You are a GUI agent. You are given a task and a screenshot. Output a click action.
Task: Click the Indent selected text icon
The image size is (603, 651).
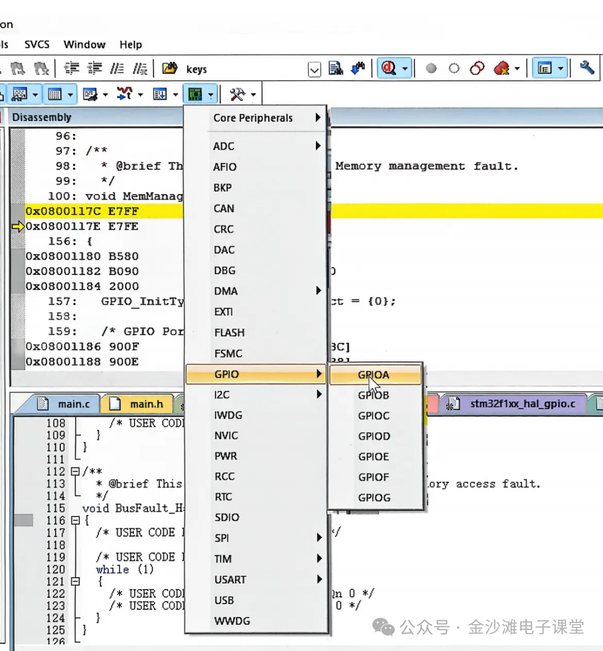pyautogui.click(x=71, y=68)
